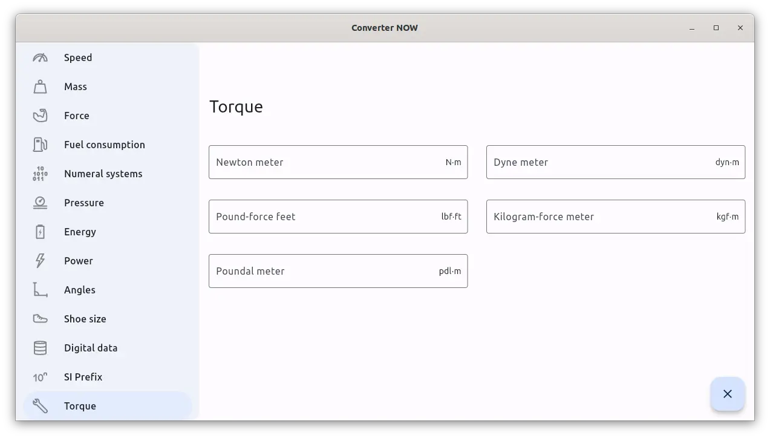
Task: Click the Power lightning bolt icon
Action: pyautogui.click(x=40, y=261)
